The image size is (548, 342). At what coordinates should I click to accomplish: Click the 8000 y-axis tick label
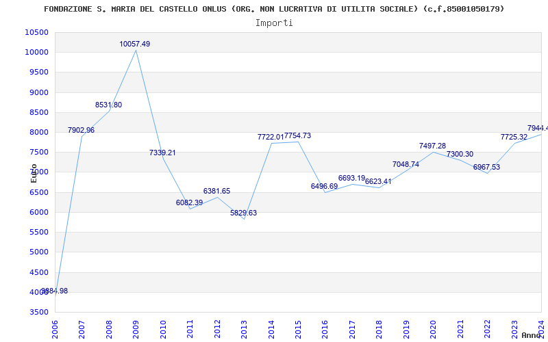(x=38, y=132)
